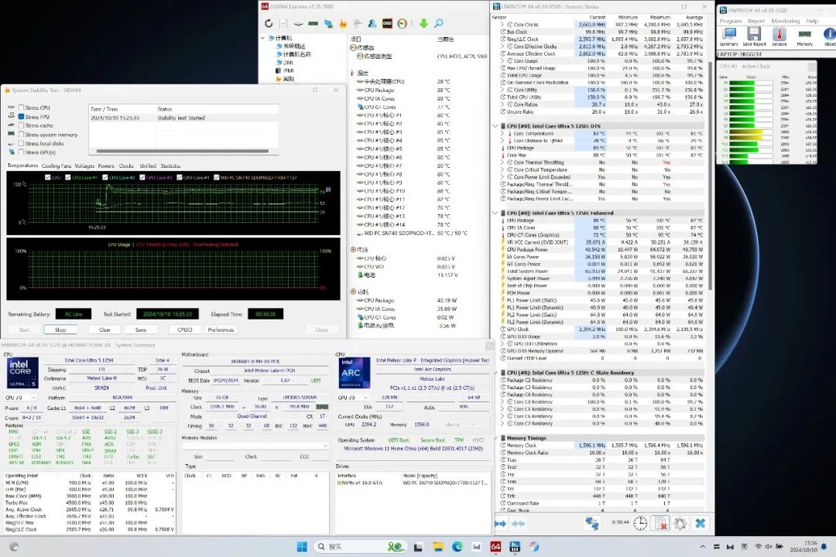Open the OSD panel icon in AIDA64 toolbar

click(387, 23)
